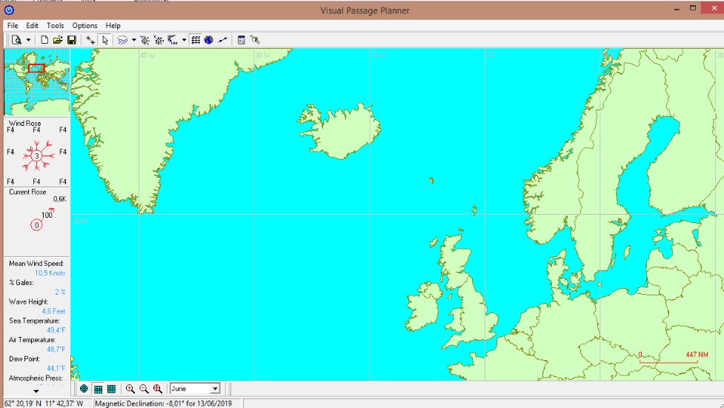Select the add waypoint tool
This screenshot has height=408, width=724.
90,40
